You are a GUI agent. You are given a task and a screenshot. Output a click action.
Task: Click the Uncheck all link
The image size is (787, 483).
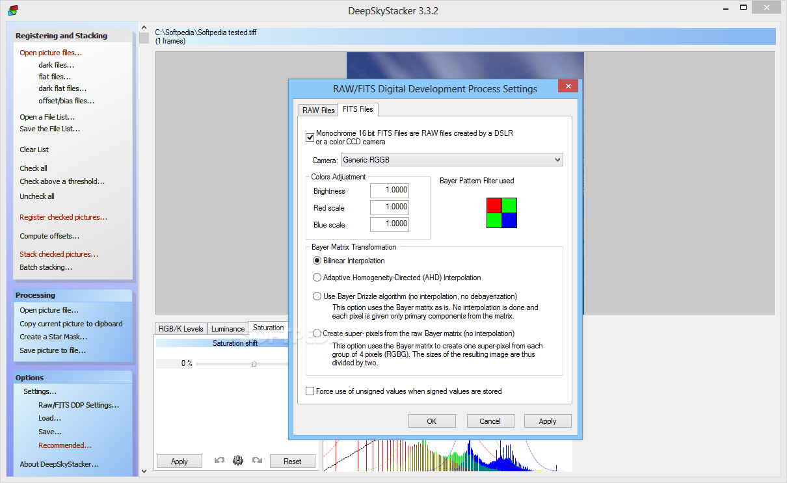click(37, 196)
